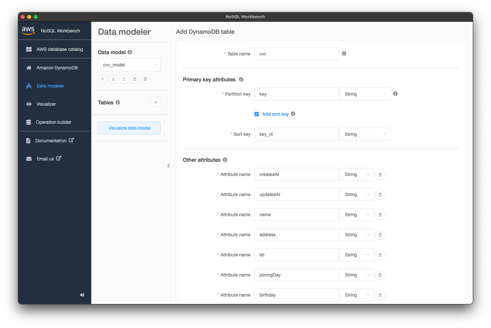The width and height of the screenshot is (491, 328).
Task: Click the import data model download icon
Action: 113,79
